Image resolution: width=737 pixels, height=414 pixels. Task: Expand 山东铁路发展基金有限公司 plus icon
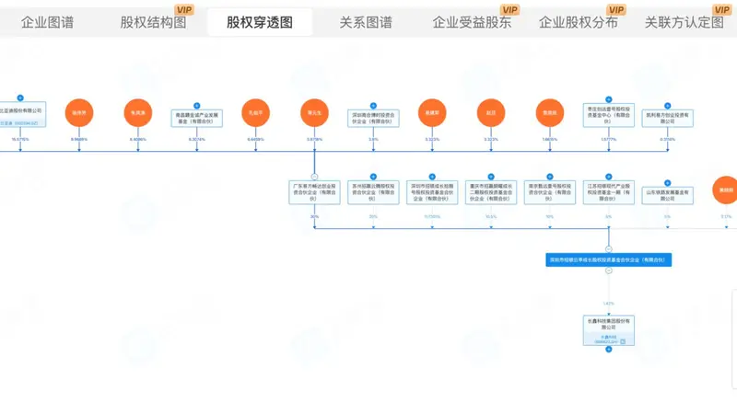pyautogui.click(x=667, y=183)
